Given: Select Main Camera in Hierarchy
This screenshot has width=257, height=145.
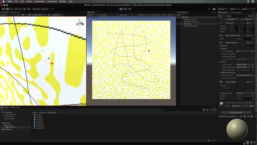Looking at the screenshot, I should coord(192,20).
